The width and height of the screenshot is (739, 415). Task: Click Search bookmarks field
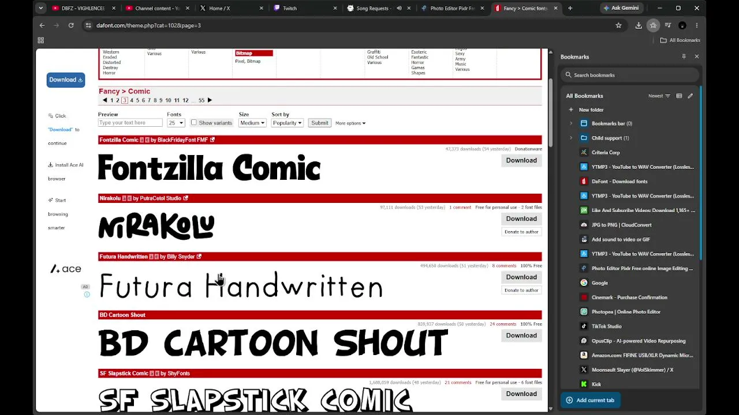click(629, 75)
